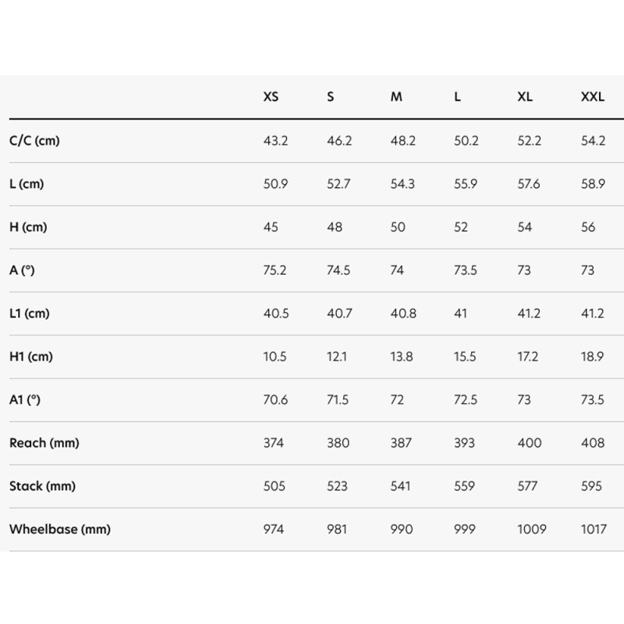Select the 71.5 A1 value
Viewport: 624px width, 624px height.
(x=338, y=400)
